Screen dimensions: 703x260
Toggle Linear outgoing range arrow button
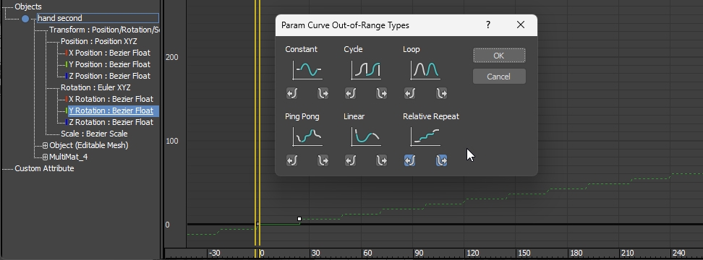click(x=382, y=160)
